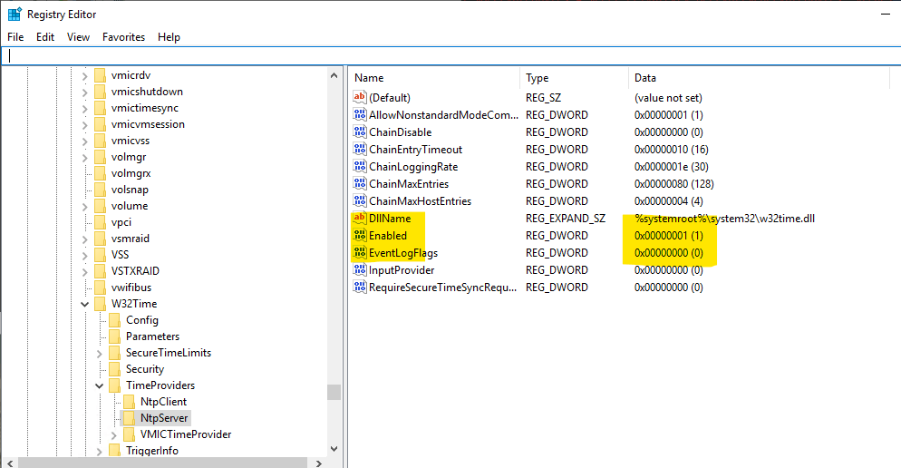901x468 pixels.
Task: Open the Favorites menu
Action: pos(123,37)
